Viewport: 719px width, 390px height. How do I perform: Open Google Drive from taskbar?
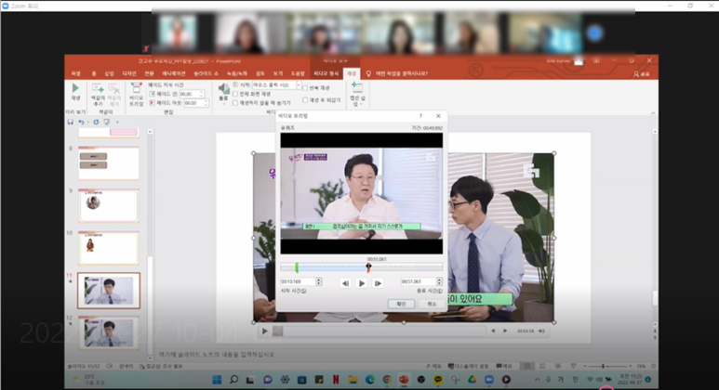pos(472,380)
